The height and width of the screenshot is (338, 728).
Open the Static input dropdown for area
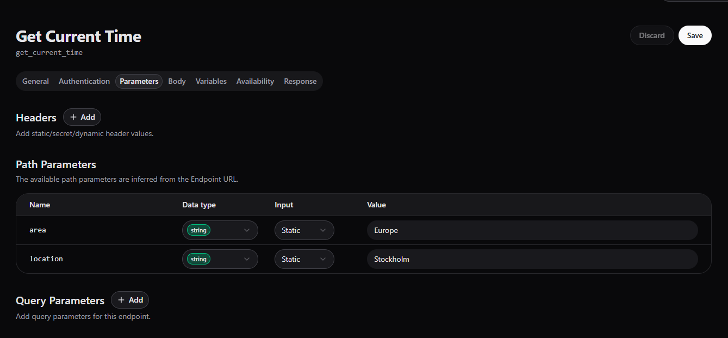[x=304, y=230]
